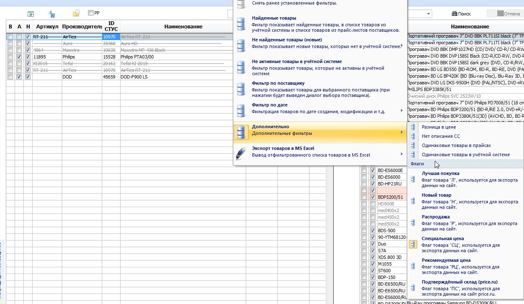Screen dimensions: 524x304
Task: Toggle column A checkbox in Philips 11895 row
Action: tap(19, 57)
